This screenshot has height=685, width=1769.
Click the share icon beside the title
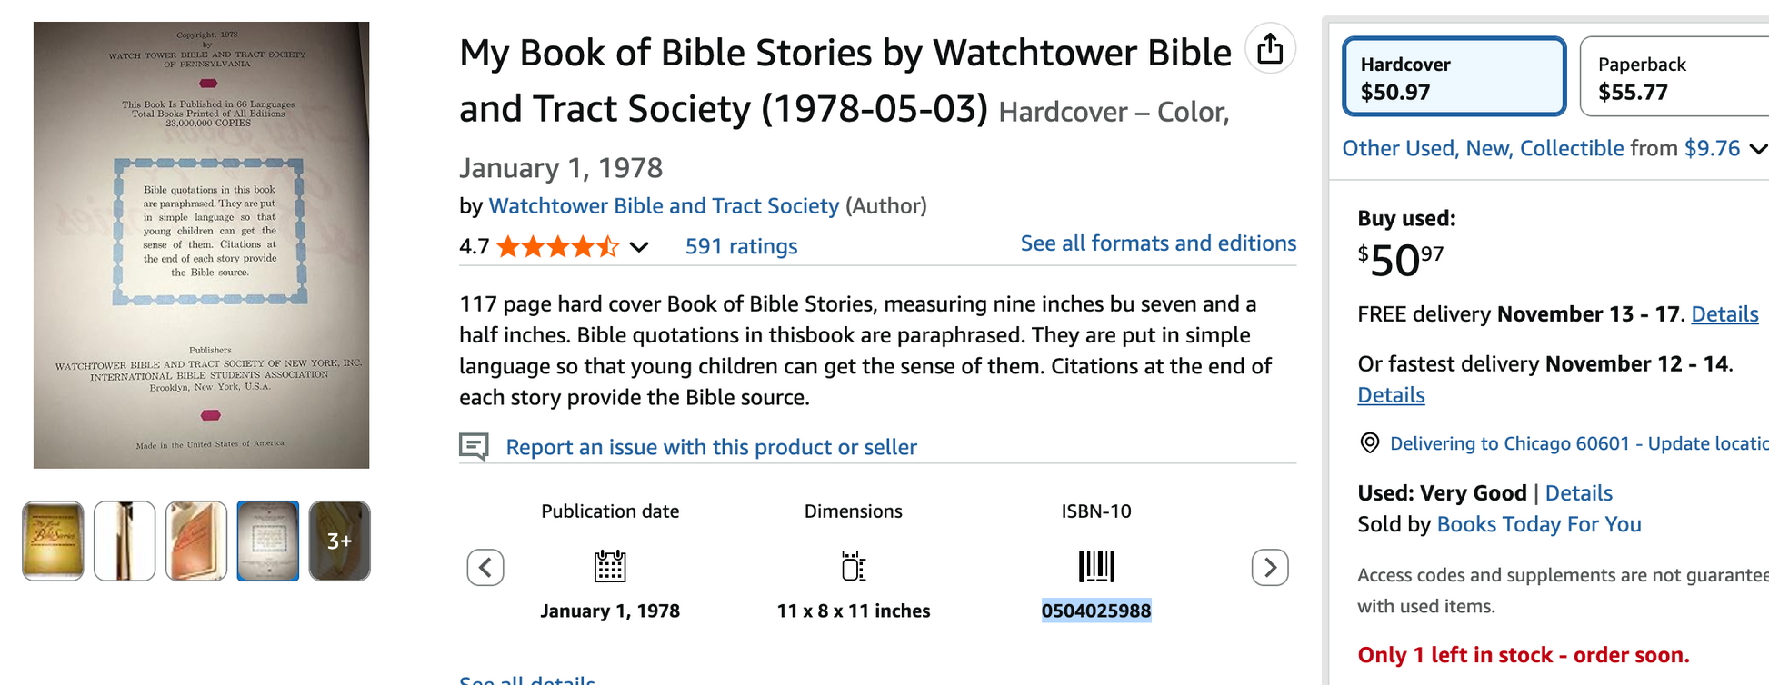(x=1270, y=49)
